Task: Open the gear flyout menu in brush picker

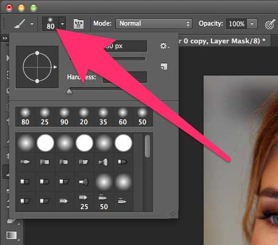Action: 164,46
